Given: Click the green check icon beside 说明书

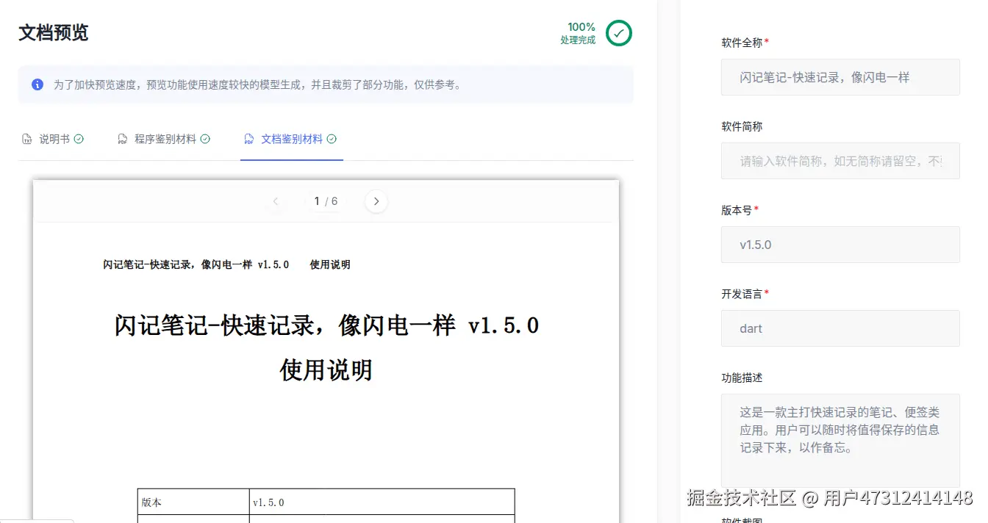Looking at the screenshot, I should coord(78,138).
